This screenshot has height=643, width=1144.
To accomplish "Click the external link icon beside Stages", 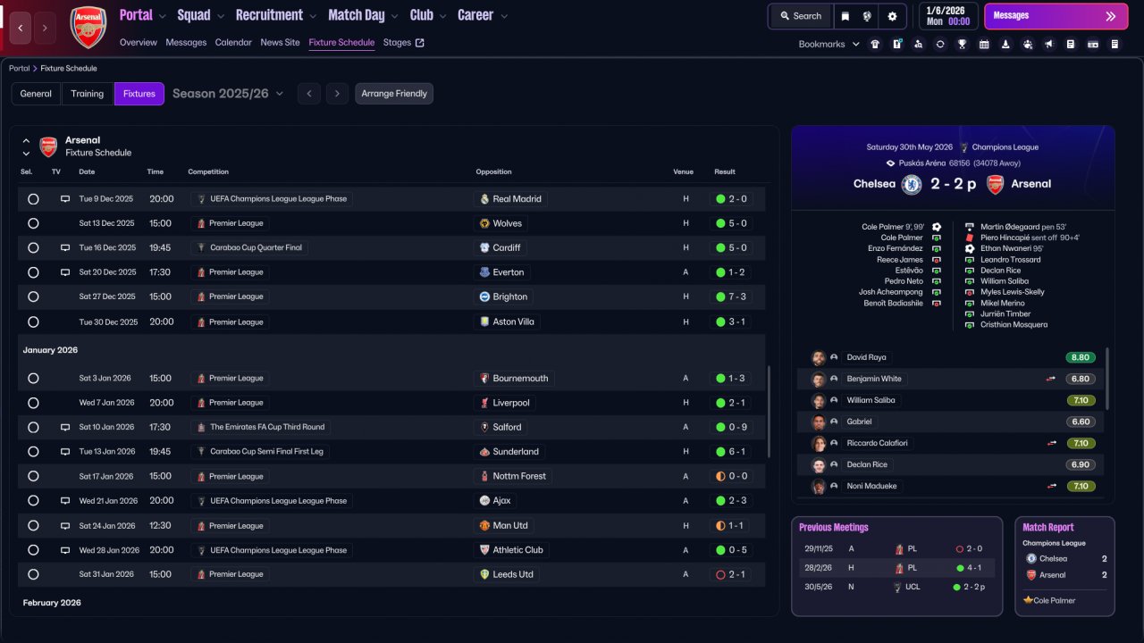I will (x=420, y=42).
